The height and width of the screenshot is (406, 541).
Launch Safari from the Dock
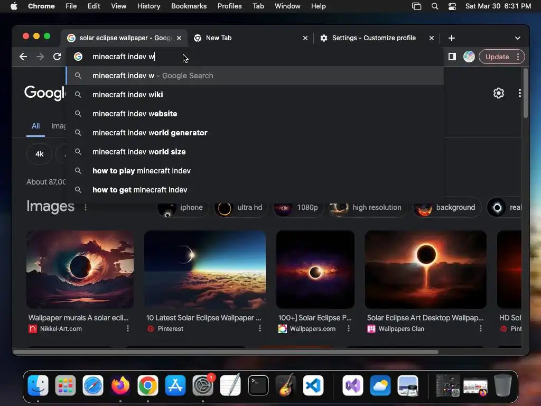(93, 385)
